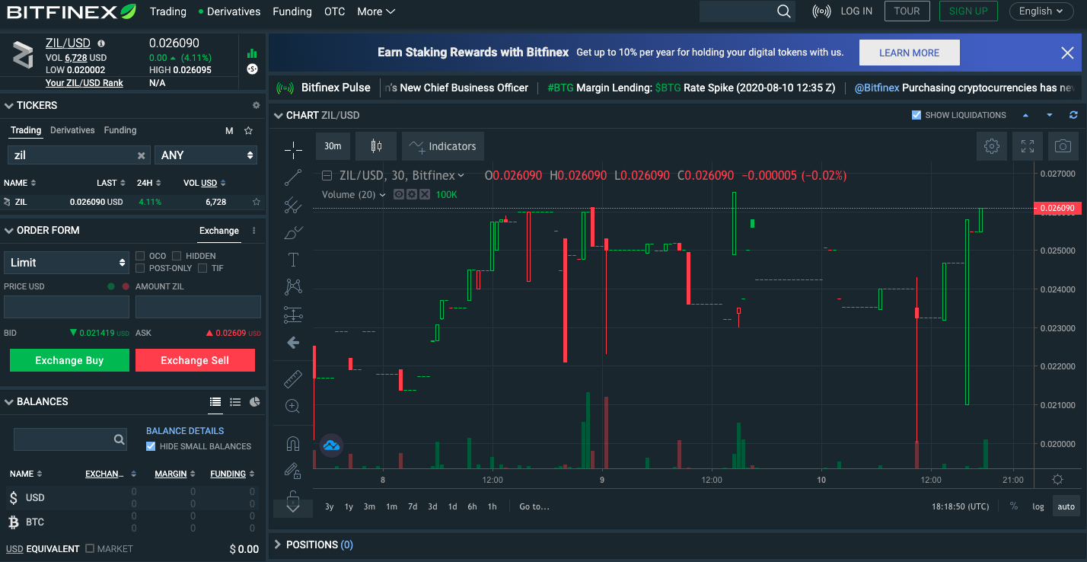Open the site search magnifier
This screenshot has width=1087, height=562.
point(784,11)
